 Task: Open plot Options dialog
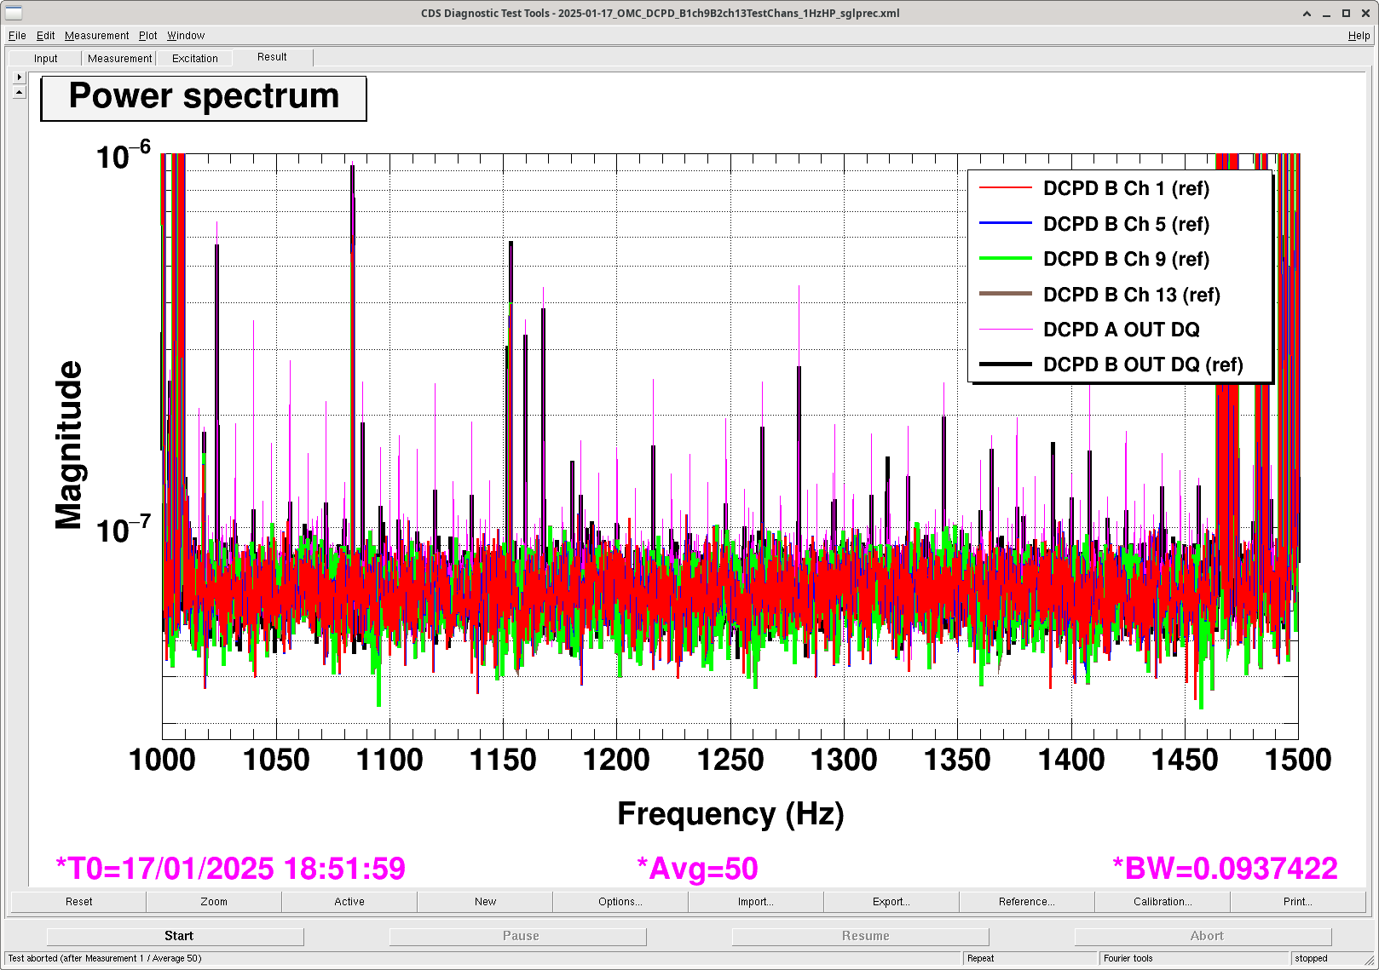[620, 901]
